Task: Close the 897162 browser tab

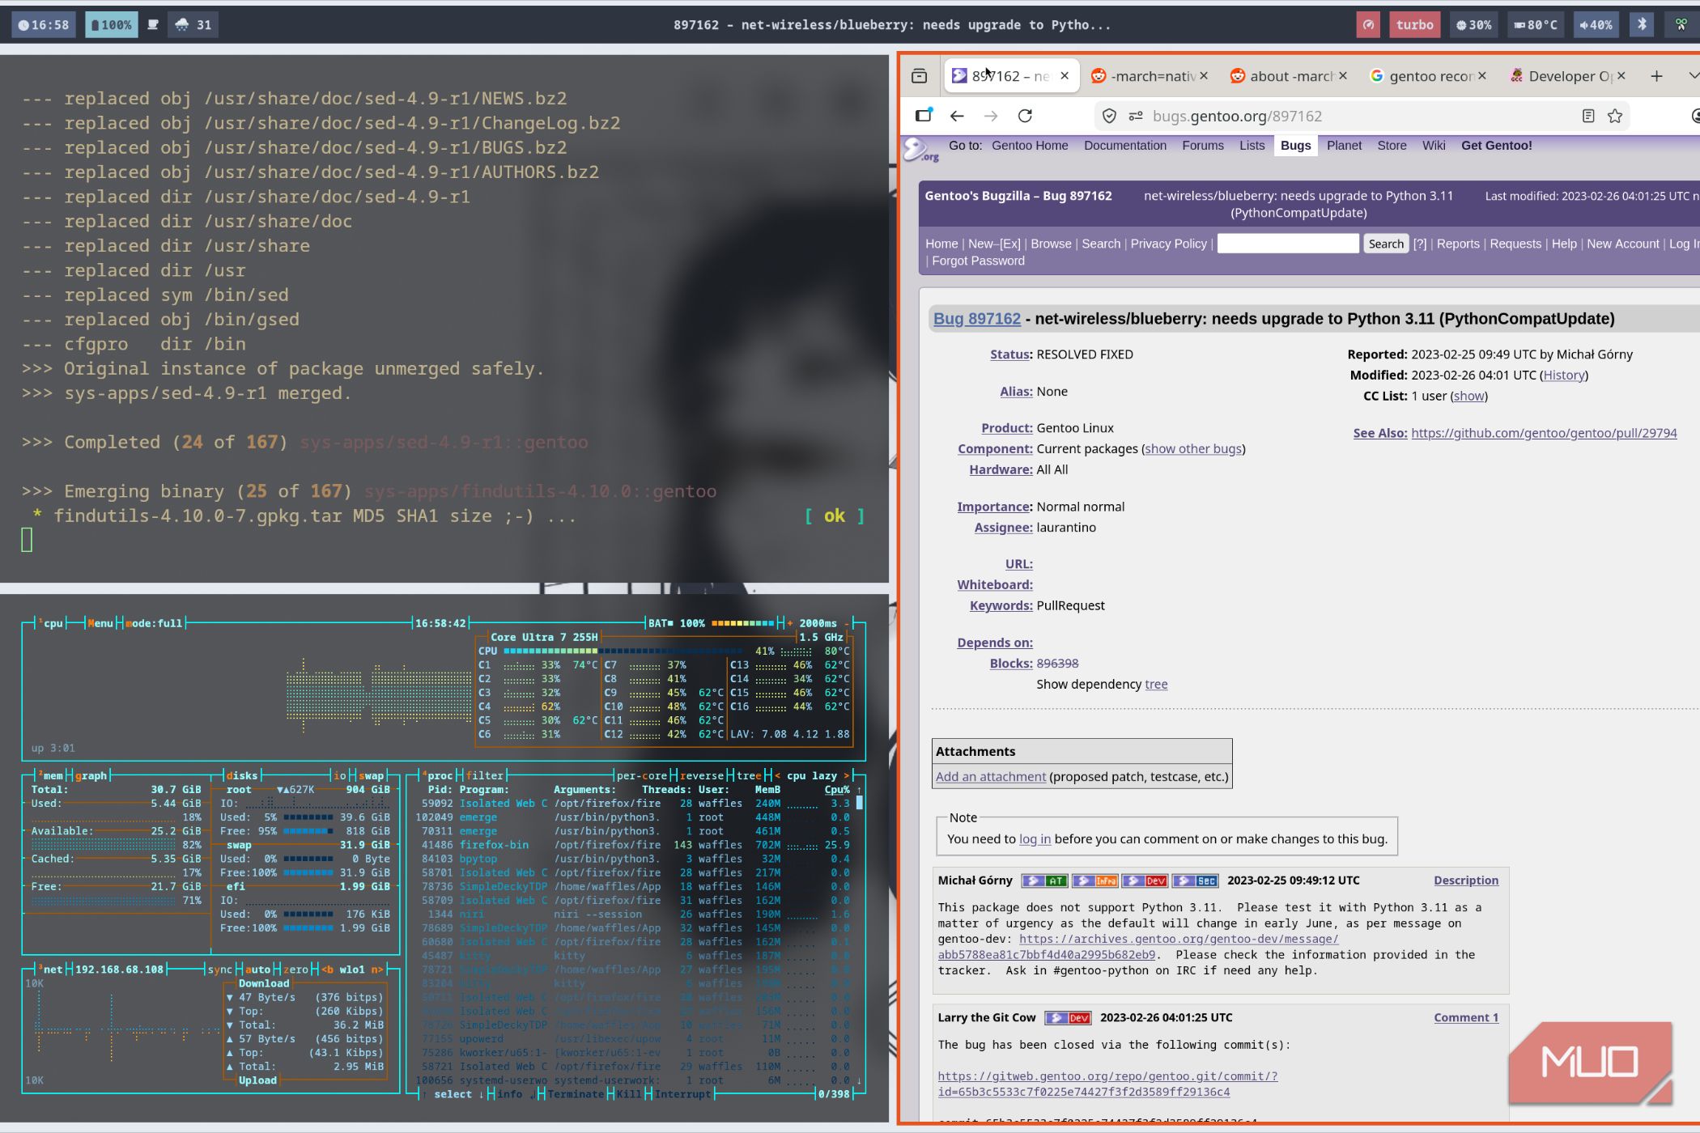Action: (x=1065, y=76)
